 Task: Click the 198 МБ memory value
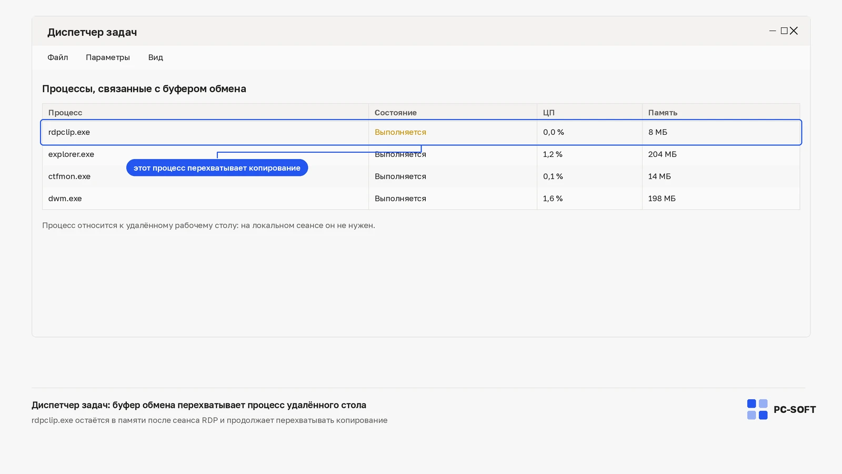click(662, 199)
